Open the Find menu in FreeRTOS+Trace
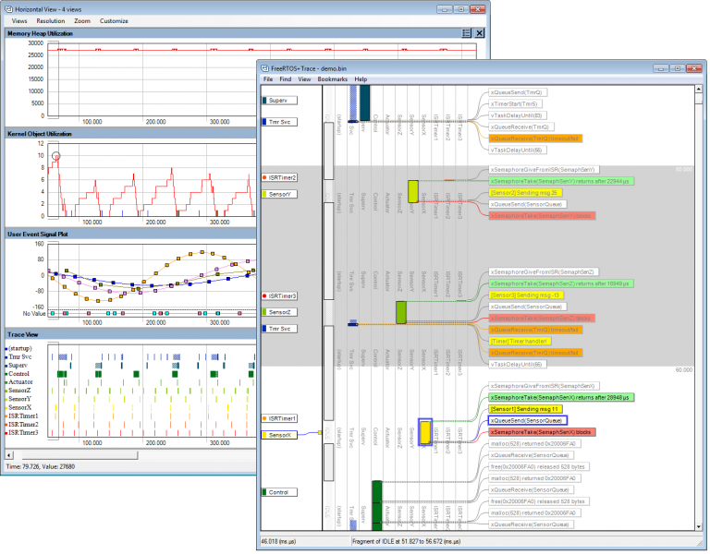 click(286, 79)
